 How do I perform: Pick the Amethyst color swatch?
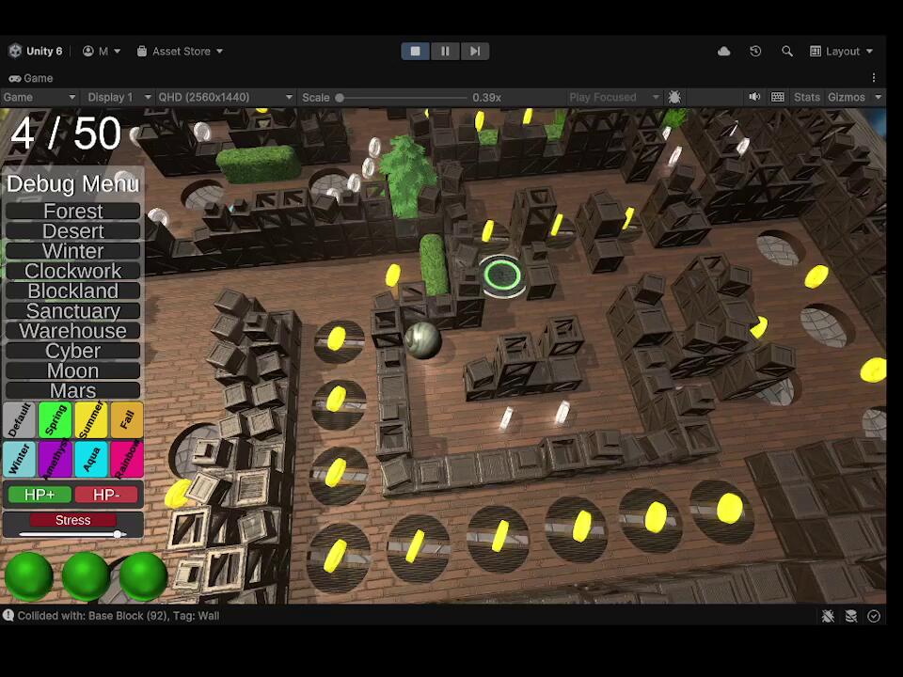coord(55,459)
